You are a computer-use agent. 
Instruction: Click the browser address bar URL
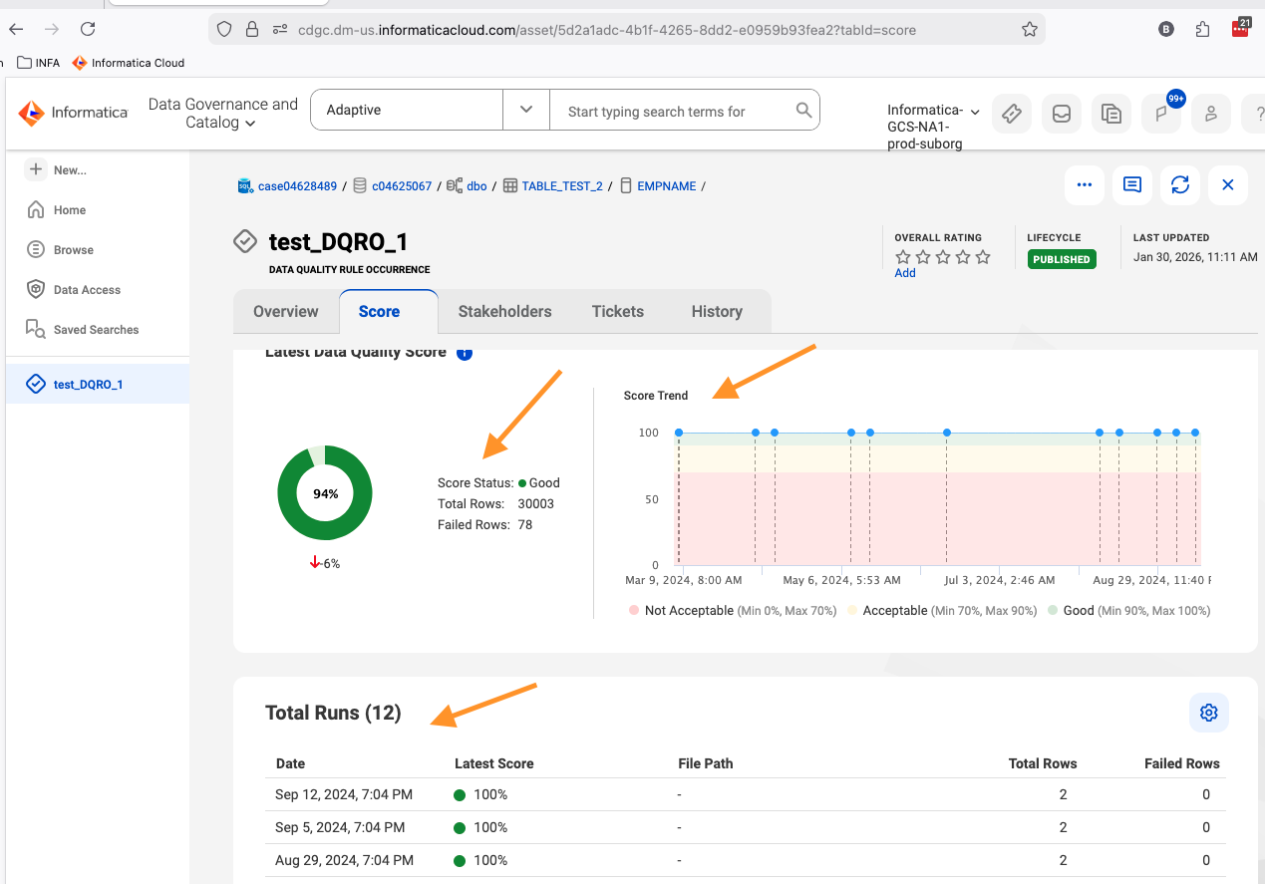click(606, 30)
